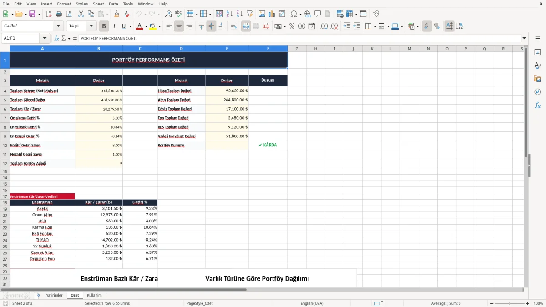The width and height of the screenshot is (546, 307).
Task: Open the Sheet menu
Action: click(x=98, y=4)
